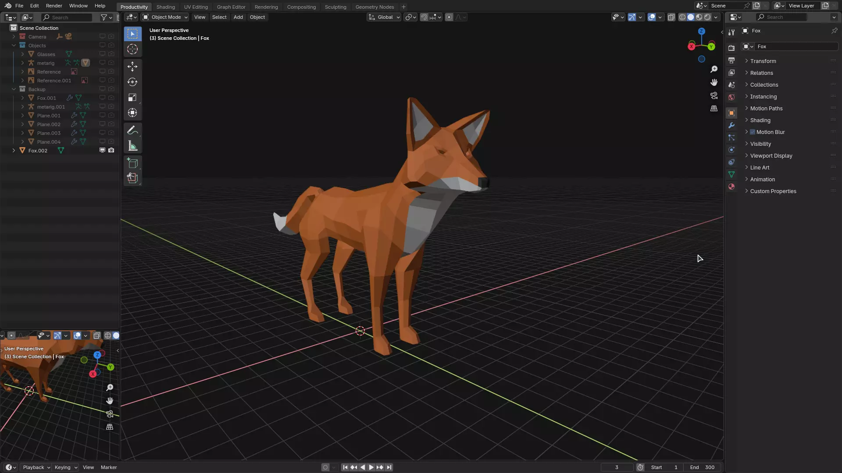Click the current frame number field
This screenshot has width=842, height=473.
coord(616,467)
